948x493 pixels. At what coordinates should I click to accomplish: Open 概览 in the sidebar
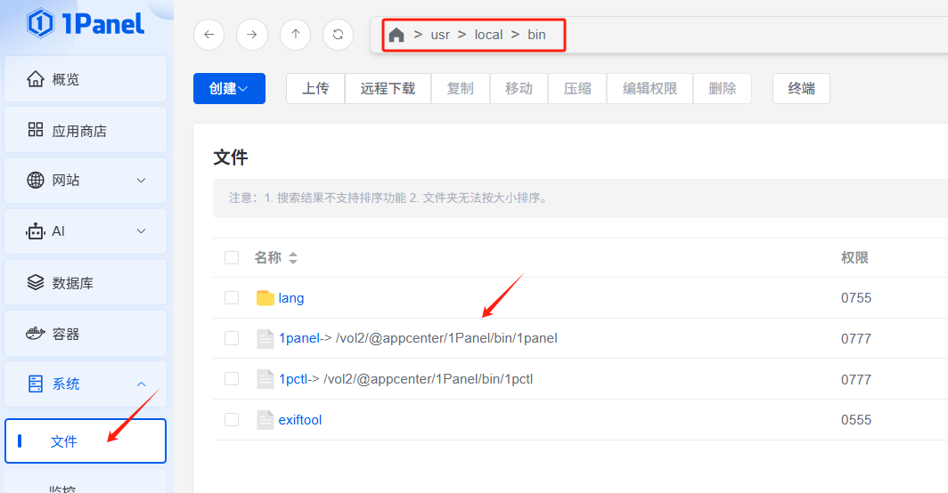point(86,79)
